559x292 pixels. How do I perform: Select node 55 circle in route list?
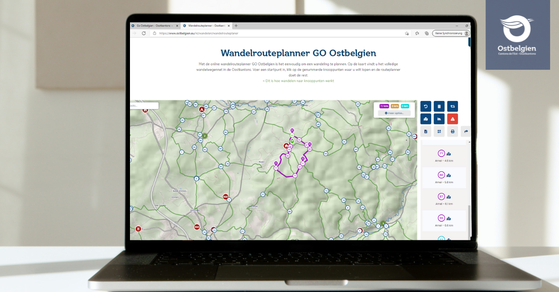point(441,219)
